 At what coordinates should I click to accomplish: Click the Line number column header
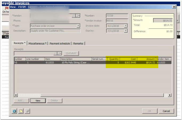coord(35,59)
